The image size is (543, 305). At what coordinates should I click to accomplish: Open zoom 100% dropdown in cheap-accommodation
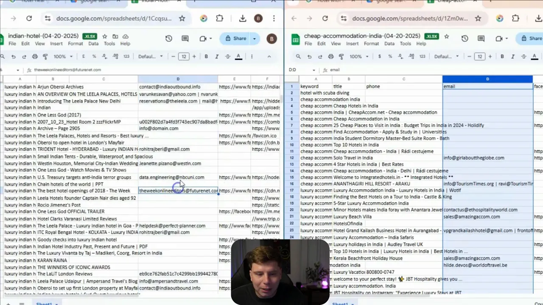pos(358,56)
